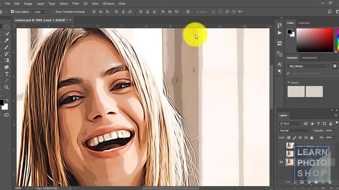Click the Align Left Edges icon

coord(117,12)
